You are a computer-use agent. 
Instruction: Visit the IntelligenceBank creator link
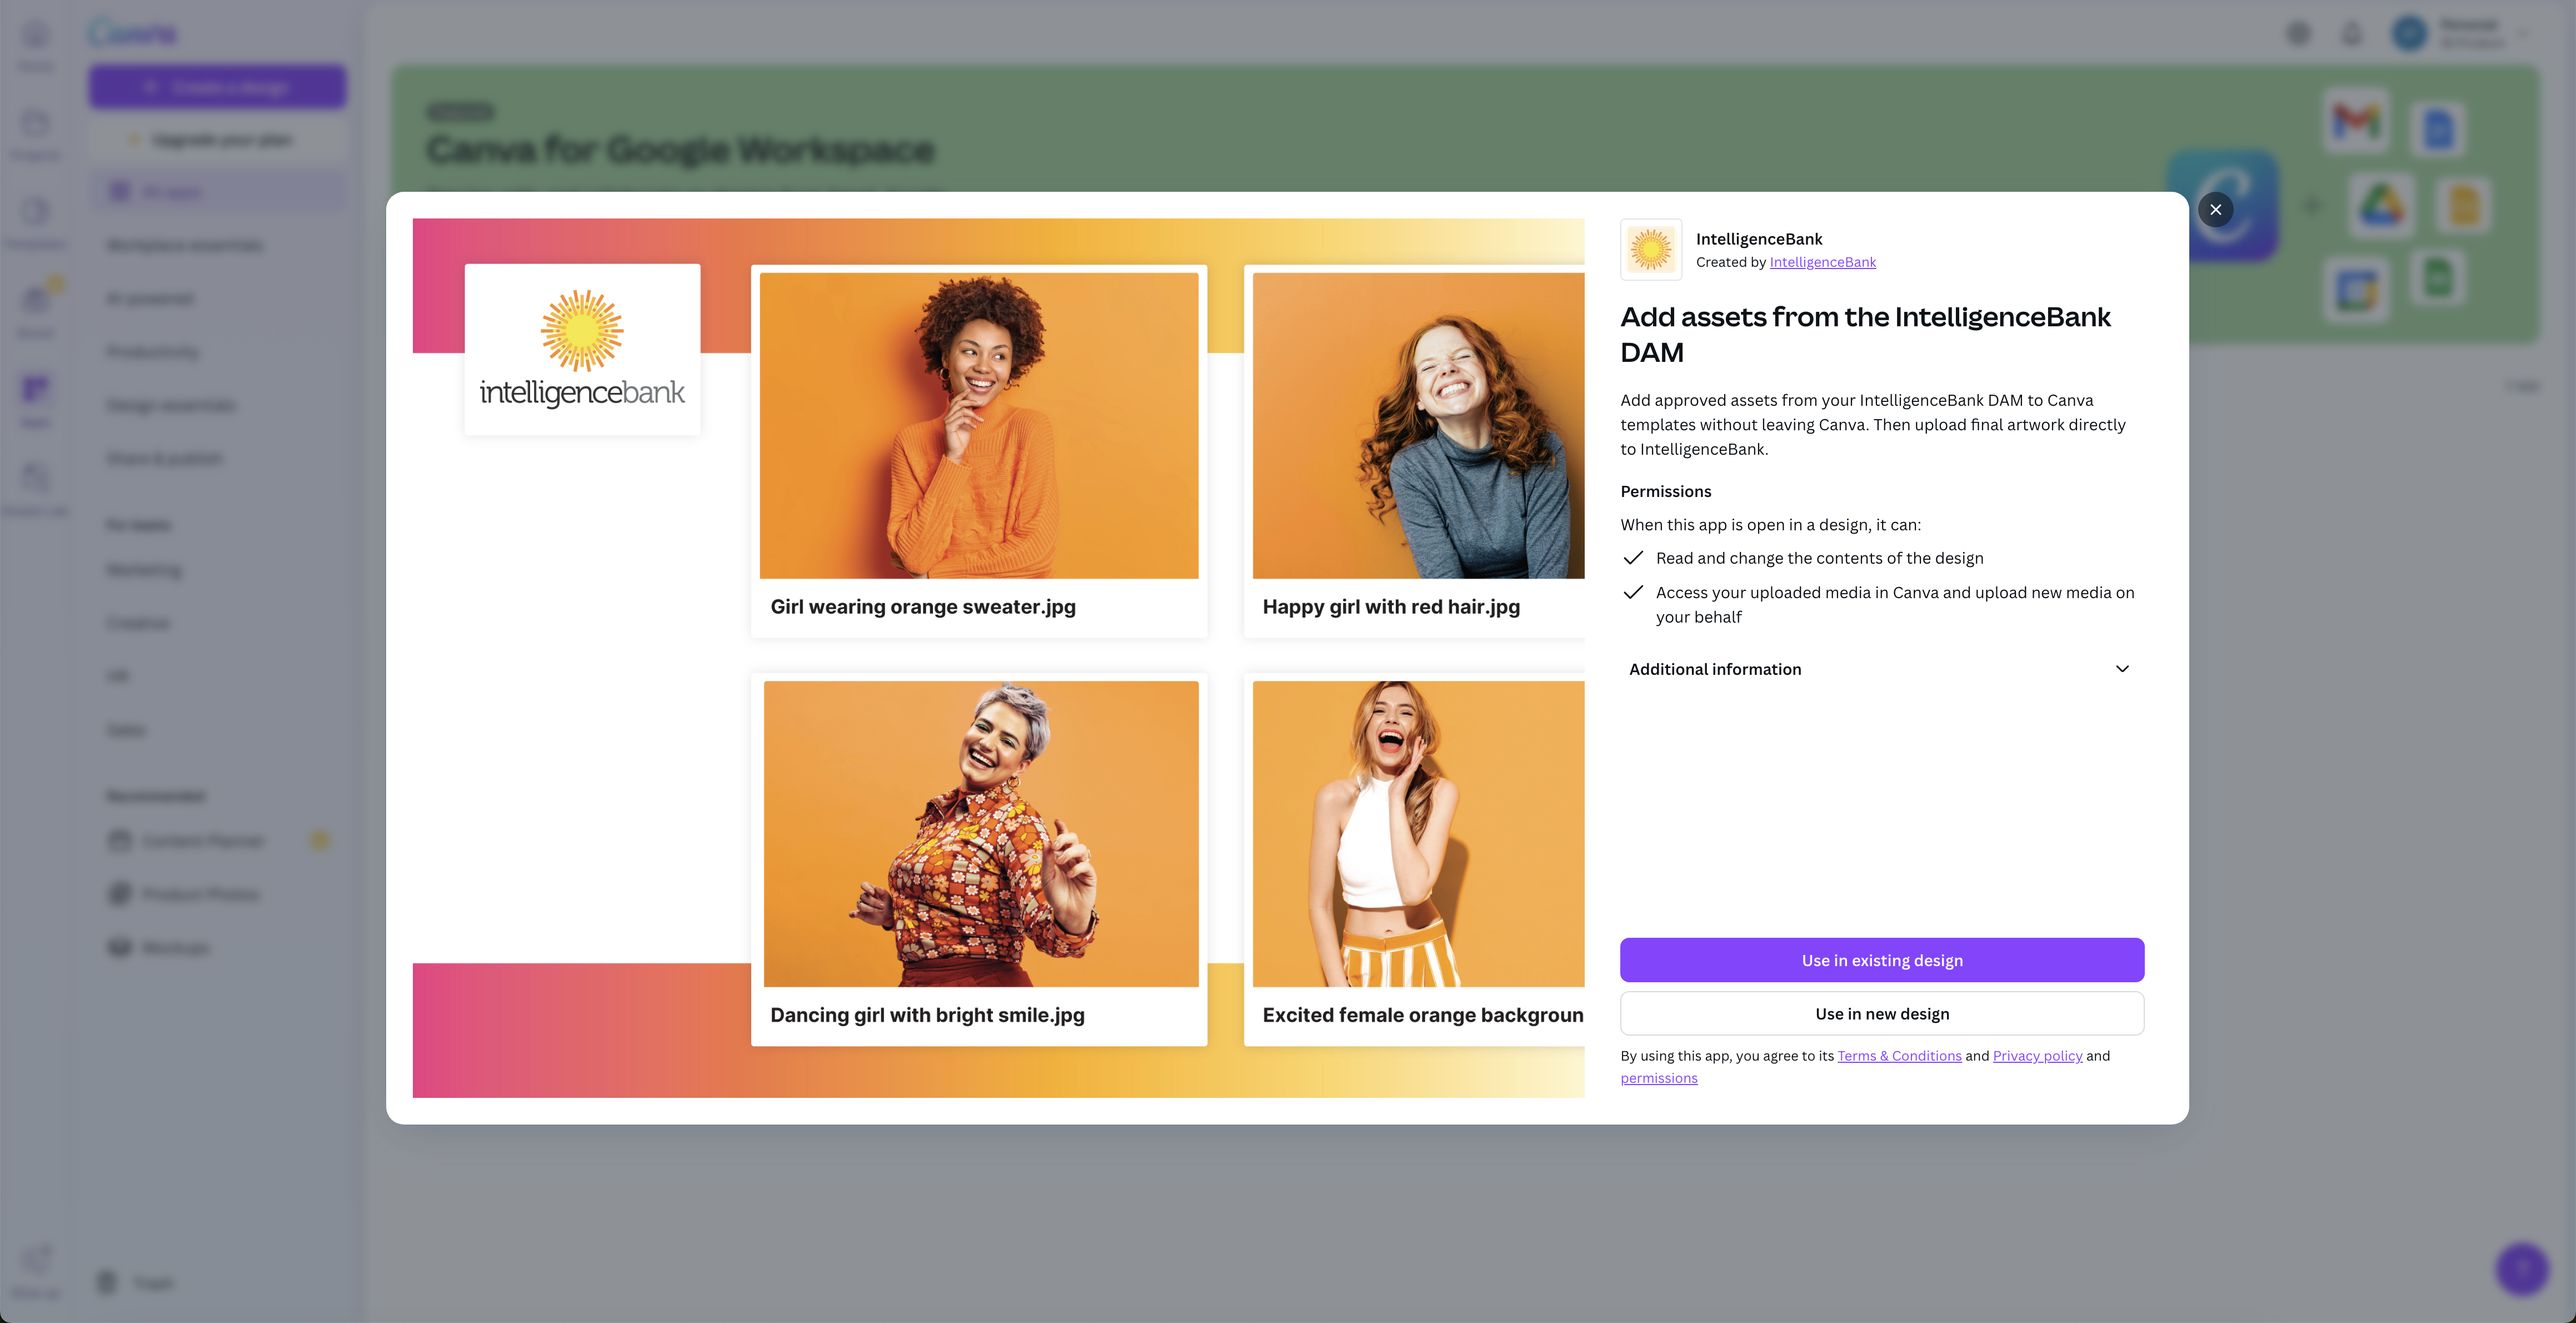click(1822, 262)
